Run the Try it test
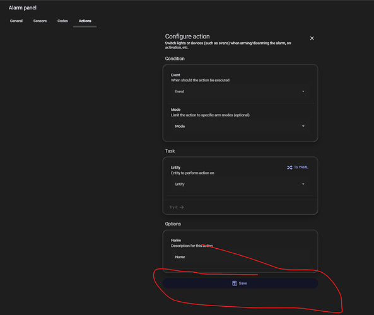 tap(177, 207)
